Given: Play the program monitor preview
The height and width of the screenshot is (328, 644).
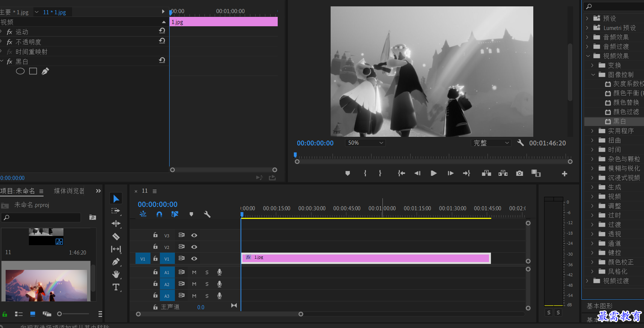Looking at the screenshot, I should 434,173.
